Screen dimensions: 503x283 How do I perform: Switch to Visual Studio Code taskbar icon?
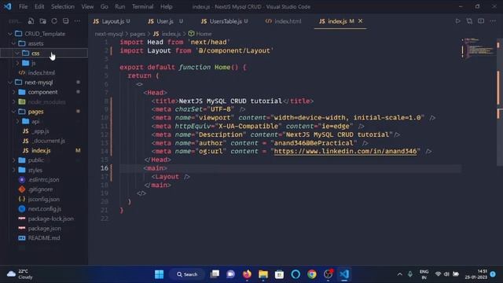(x=344, y=274)
